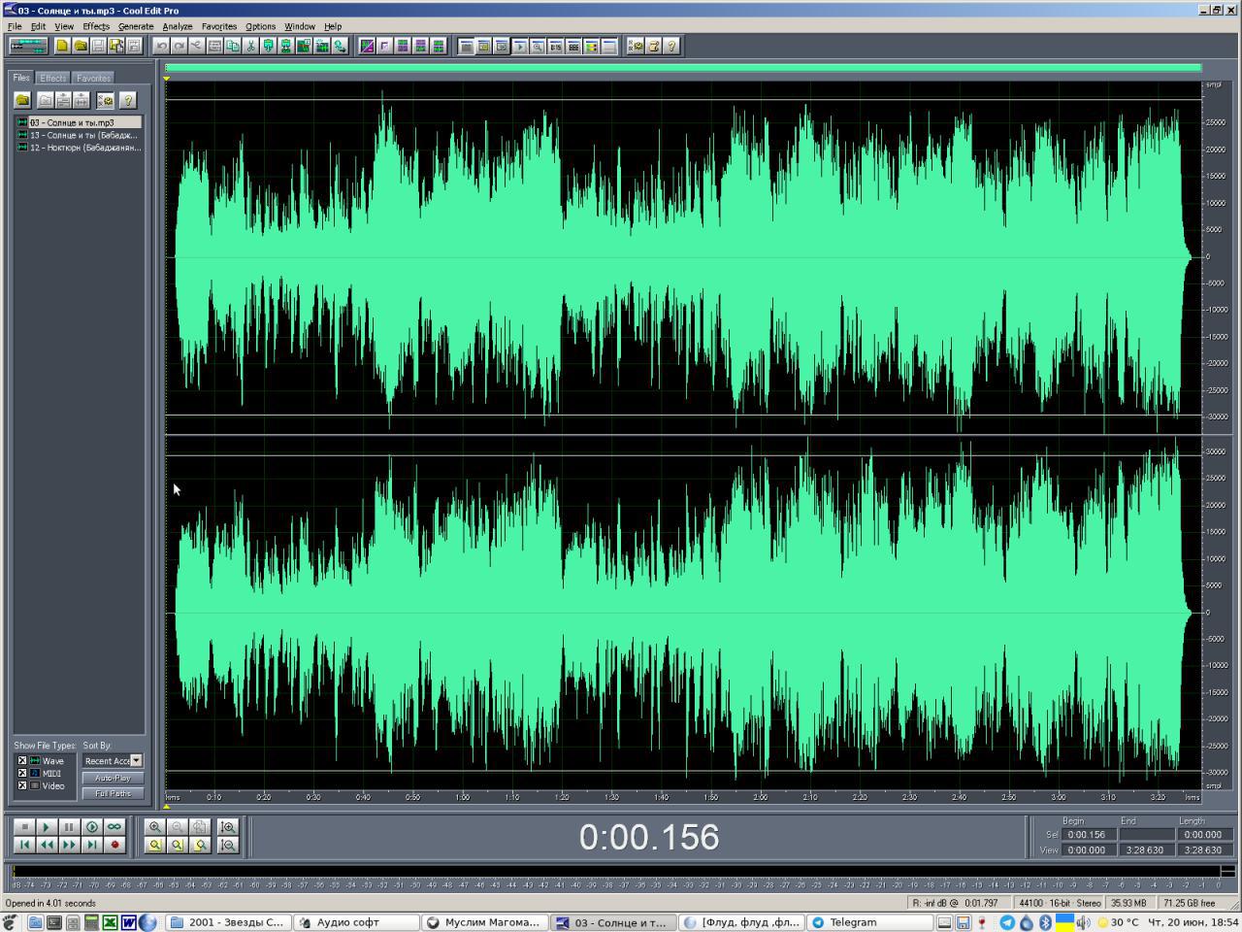Click the Pause transport button
Screen dimensions: 1242x932
tap(69, 827)
